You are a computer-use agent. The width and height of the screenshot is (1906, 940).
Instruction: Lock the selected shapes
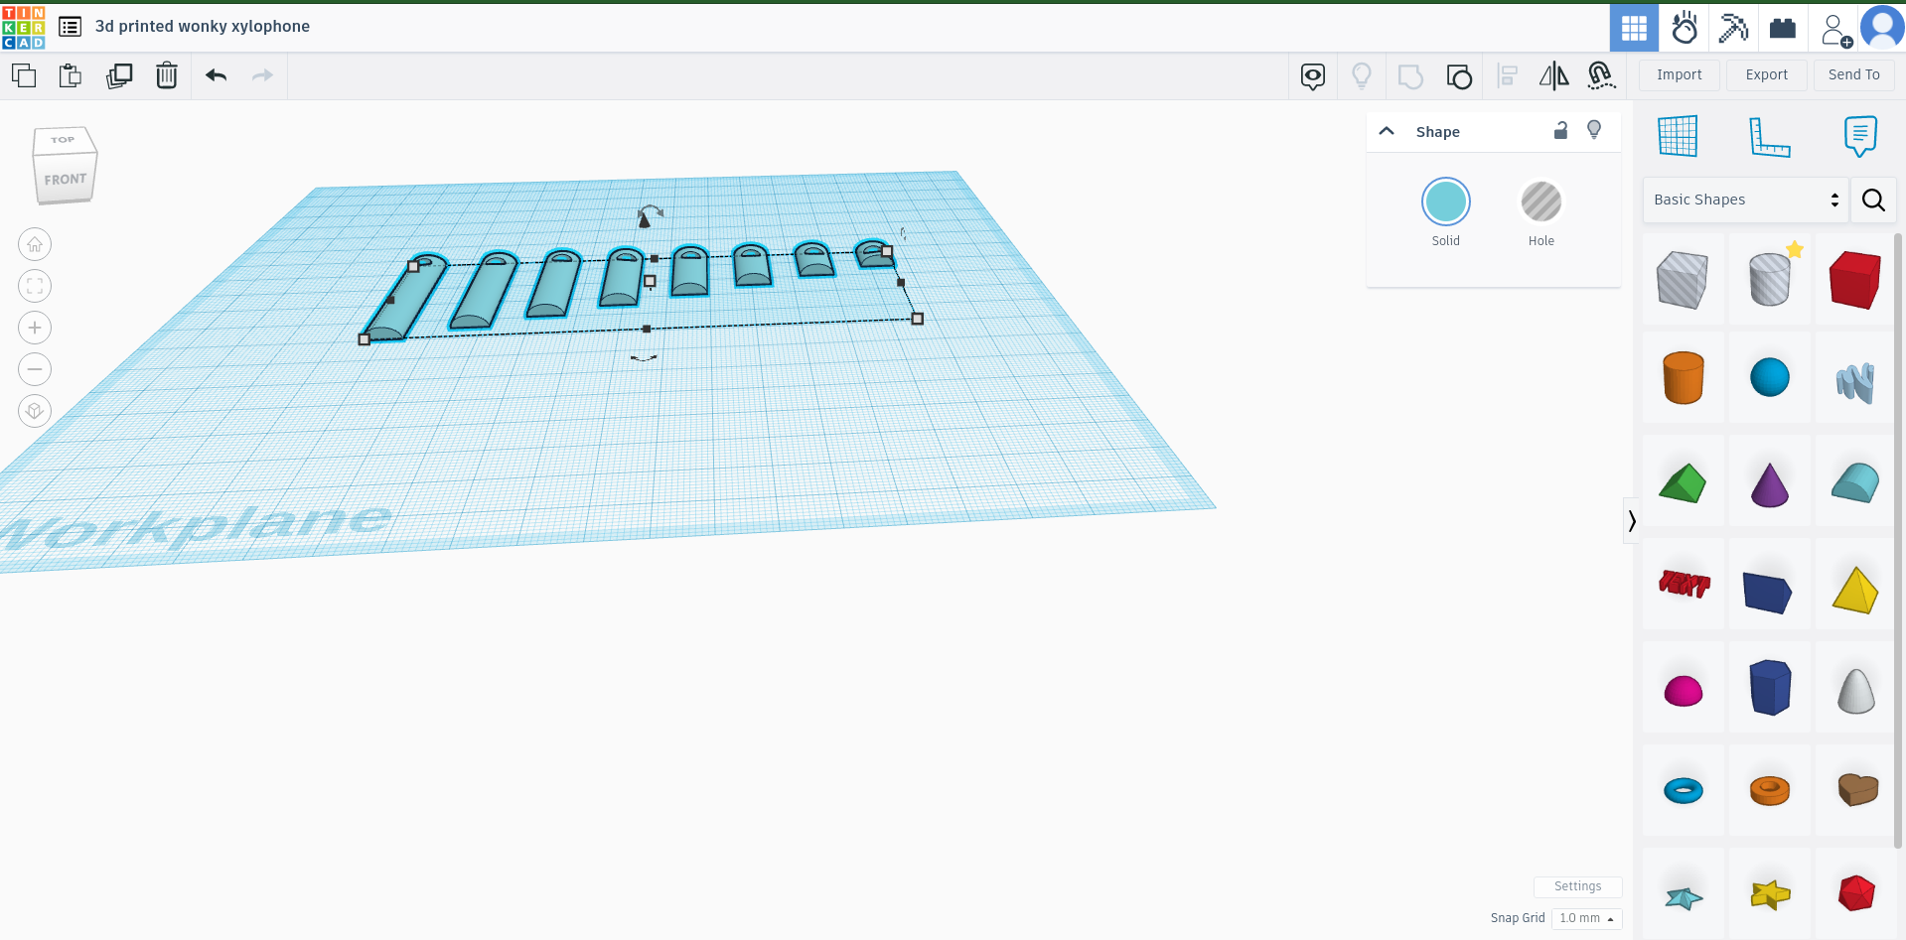(1560, 131)
